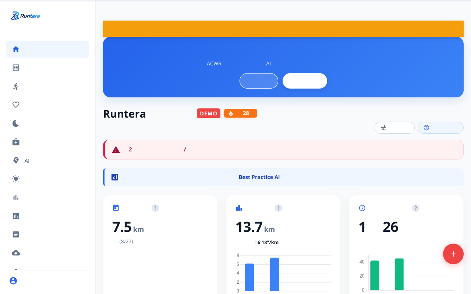Click the Runtera page heading
Screen dimensions: 471x294
pyautogui.click(x=124, y=114)
